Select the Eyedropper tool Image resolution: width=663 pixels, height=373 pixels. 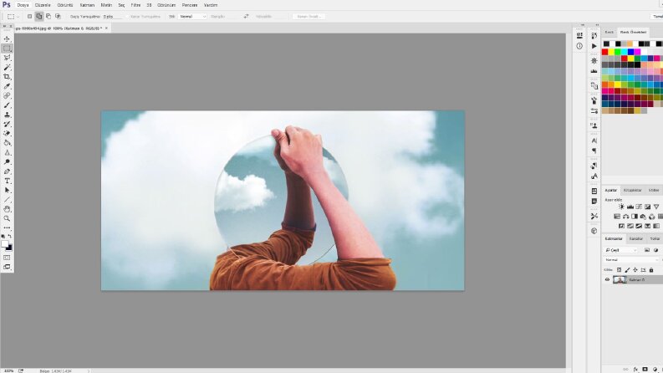(x=7, y=86)
